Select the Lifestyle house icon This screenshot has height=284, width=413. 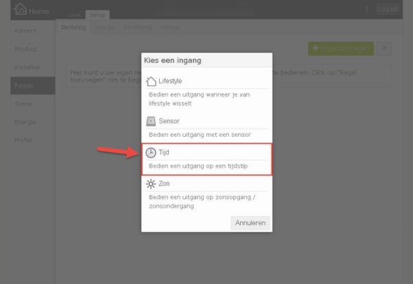click(x=151, y=81)
